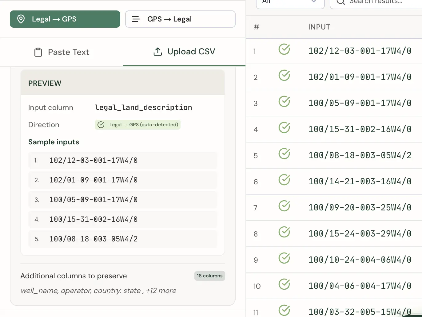Click the check icon in the auto-detected badge
This screenshot has height=317, width=422.
point(101,125)
